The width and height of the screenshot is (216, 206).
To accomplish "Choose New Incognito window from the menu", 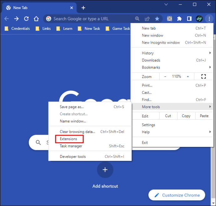I will coord(161,43).
